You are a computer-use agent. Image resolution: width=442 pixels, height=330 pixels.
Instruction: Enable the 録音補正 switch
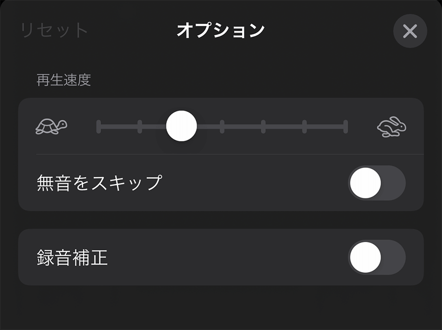pyautogui.click(x=377, y=257)
